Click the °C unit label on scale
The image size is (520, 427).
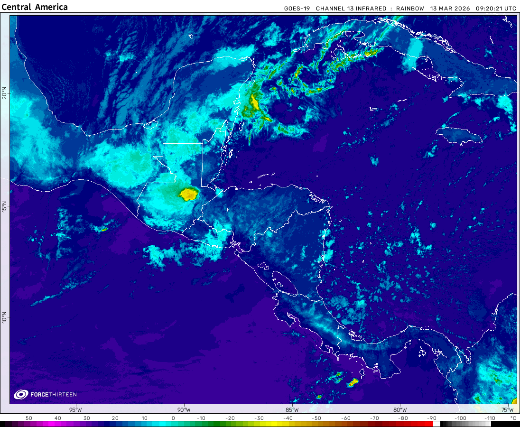(512, 418)
